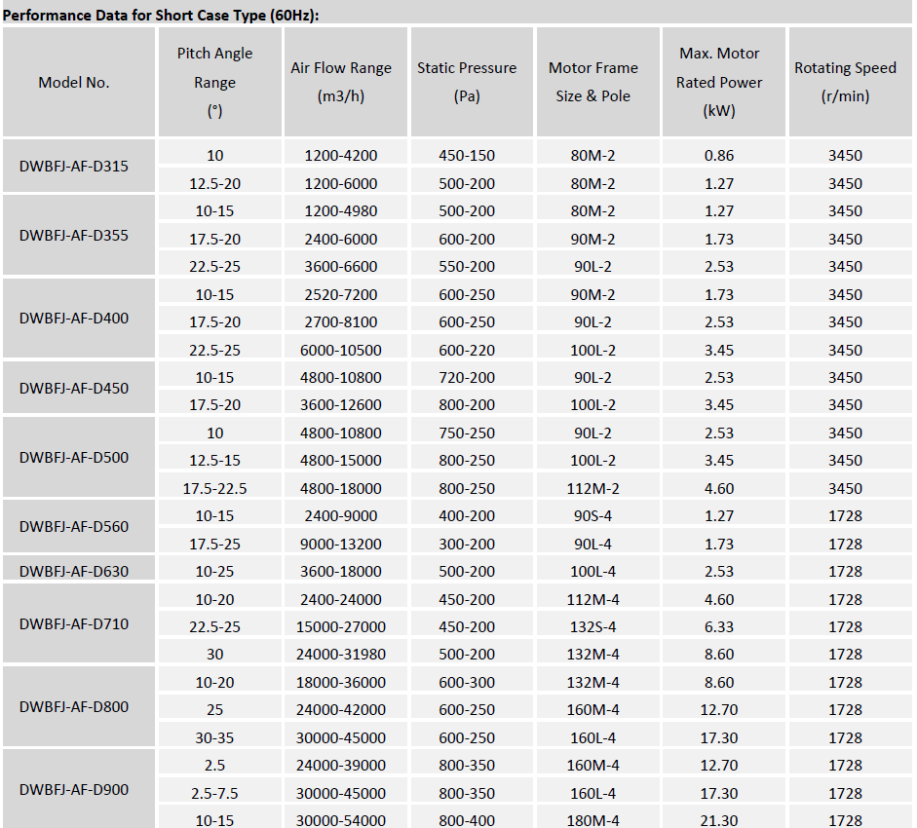Select the Static Pressure header cell
The width and height of the screenshot is (917, 828).
coord(467,83)
